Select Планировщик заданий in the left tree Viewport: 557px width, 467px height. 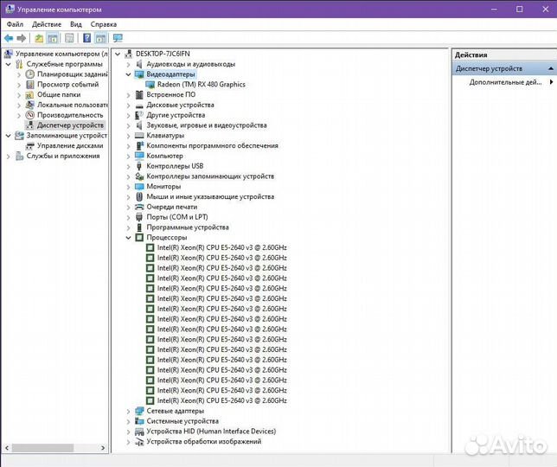pos(72,74)
